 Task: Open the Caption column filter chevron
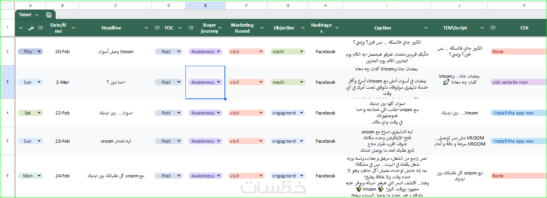point(425,28)
